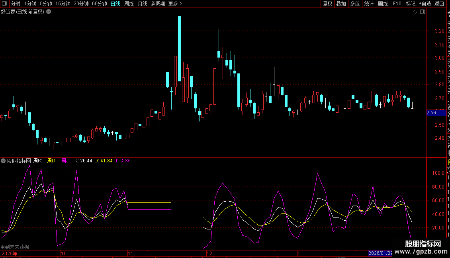Image resolution: width=450 pixels, height=258 pixels.
Task: Click the 3.20 price axis label
Action: (x=439, y=31)
